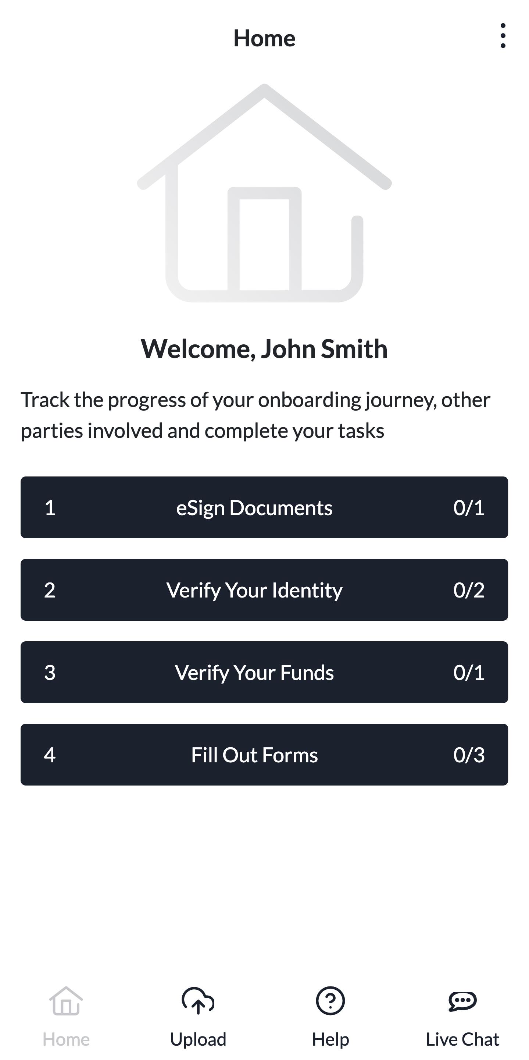Image resolution: width=529 pixels, height=1060 pixels.
Task: Tap the question mark Help icon
Action: coord(330,1000)
